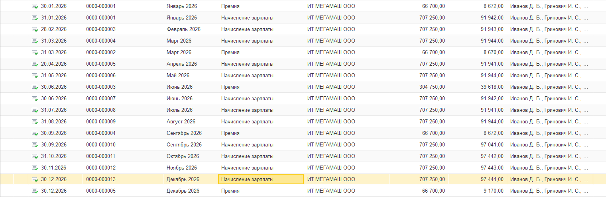Viewport: 606px width, 197px height.
Task: Click the posted icon for the 30.11.2026 row
Action: click(x=35, y=168)
